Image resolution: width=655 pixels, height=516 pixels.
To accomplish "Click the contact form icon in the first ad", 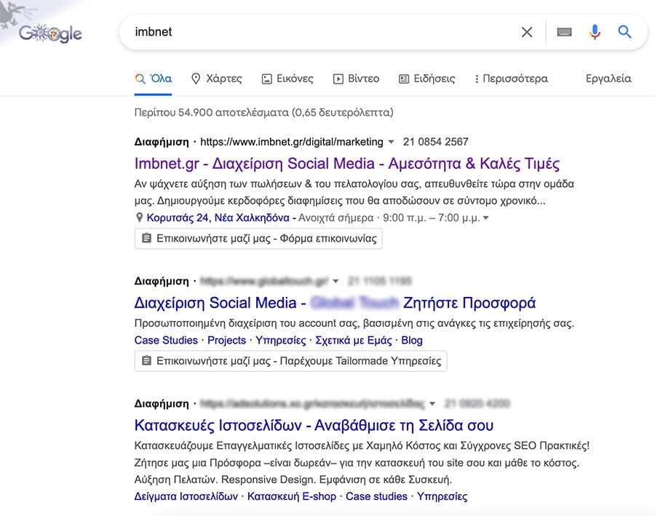I will click(x=147, y=238).
